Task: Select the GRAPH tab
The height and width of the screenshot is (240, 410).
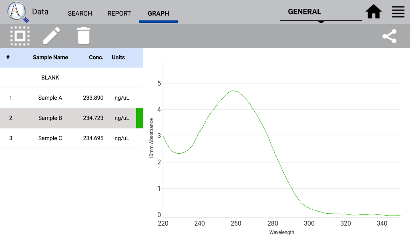Action: (x=158, y=14)
